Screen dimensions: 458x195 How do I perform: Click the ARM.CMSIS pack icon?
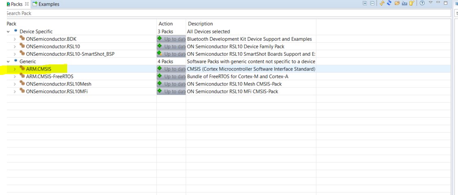pos(22,69)
